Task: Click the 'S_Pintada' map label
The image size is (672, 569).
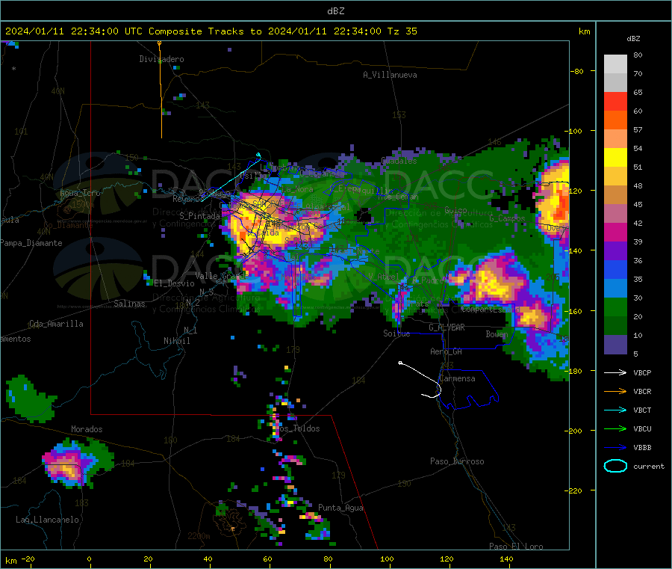Action: pos(199,216)
